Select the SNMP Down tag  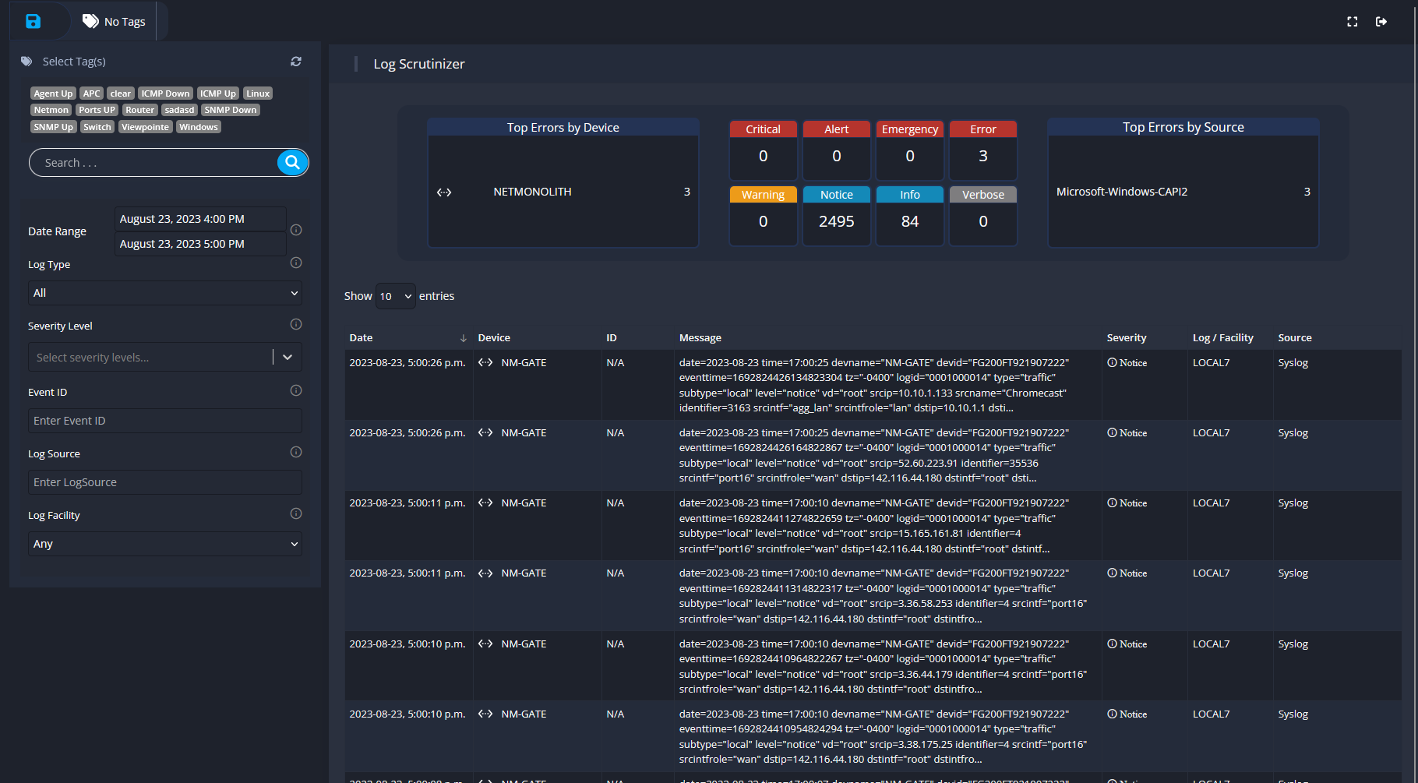(x=231, y=110)
